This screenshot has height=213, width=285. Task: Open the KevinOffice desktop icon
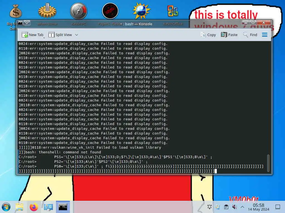pos(173,11)
